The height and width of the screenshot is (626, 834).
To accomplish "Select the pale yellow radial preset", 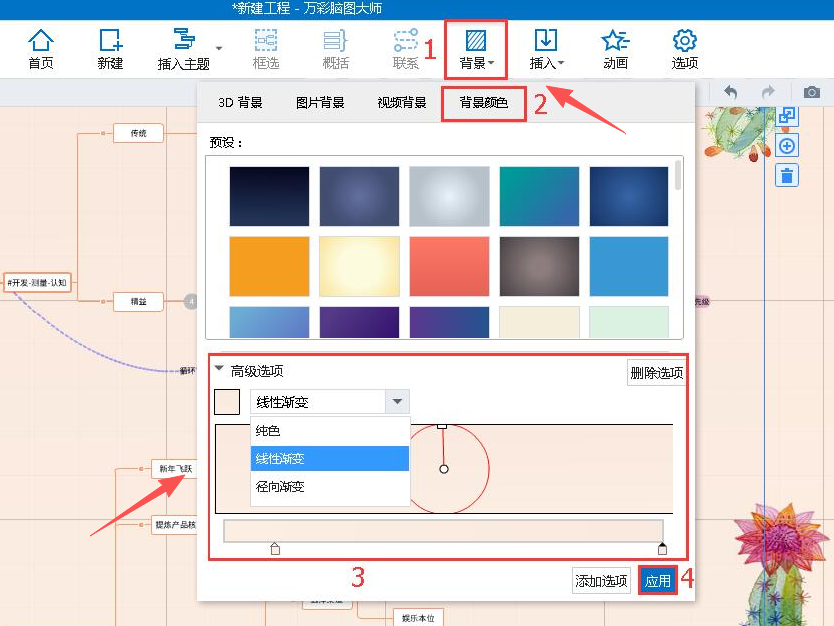I will point(359,266).
